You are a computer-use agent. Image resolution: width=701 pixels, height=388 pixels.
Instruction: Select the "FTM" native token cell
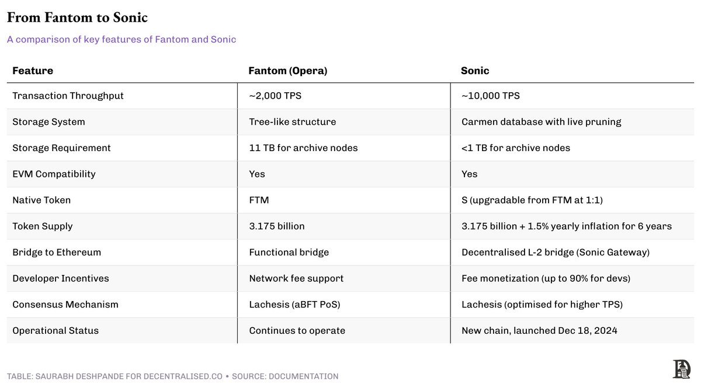click(259, 200)
